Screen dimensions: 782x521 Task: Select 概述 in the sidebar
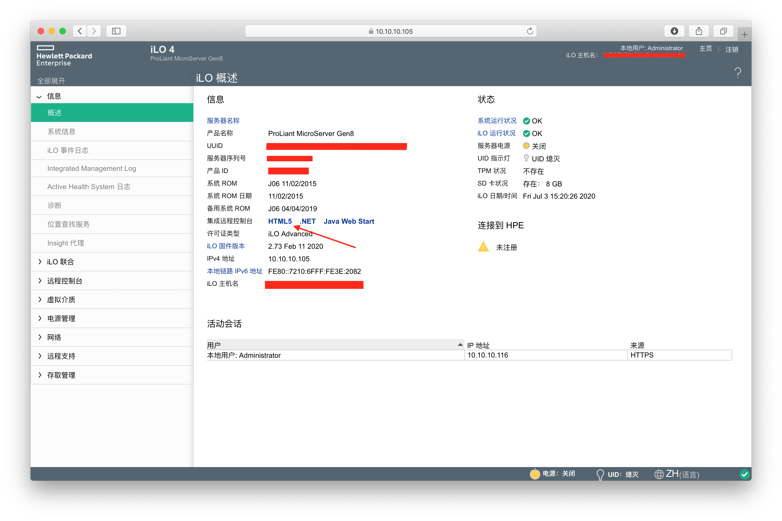[x=112, y=113]
